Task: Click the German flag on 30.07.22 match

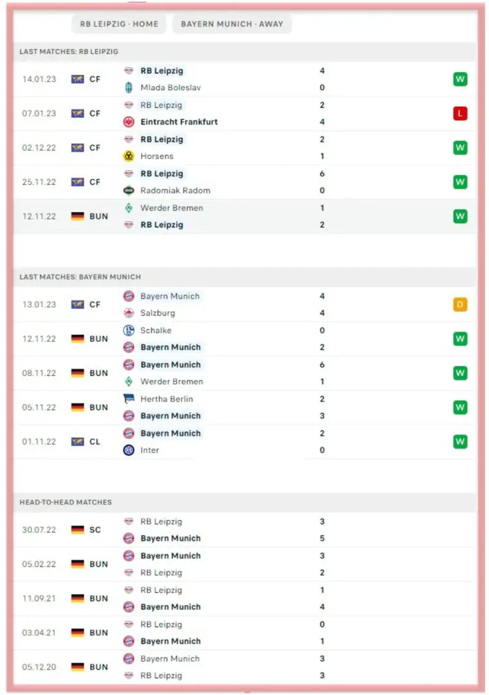Action: pos(78,530)
